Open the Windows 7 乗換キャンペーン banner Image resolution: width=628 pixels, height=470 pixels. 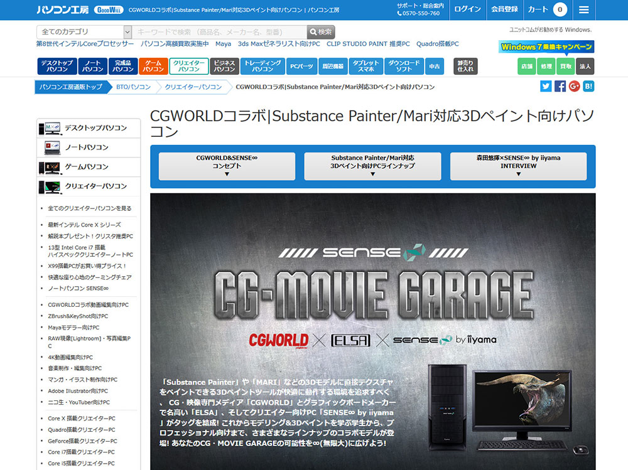546,47
